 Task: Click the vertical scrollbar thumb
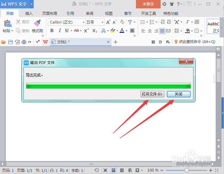(218, 70)
